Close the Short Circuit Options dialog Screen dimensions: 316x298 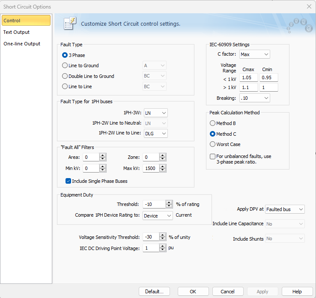coord(309,7)
